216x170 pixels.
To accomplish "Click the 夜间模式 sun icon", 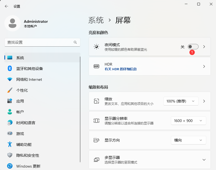I will tap(96, 47).
